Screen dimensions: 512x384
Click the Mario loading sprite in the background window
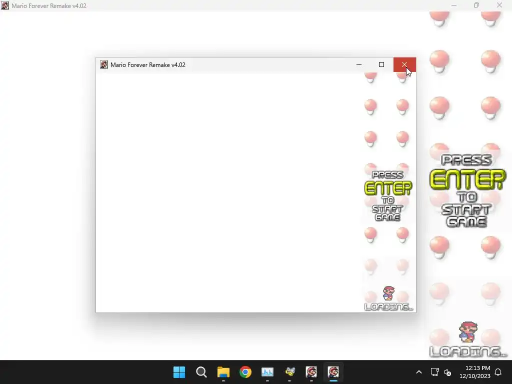[x=468, y=332]
